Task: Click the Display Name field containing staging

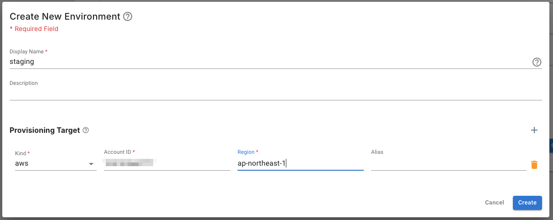Action: (269, 62)
